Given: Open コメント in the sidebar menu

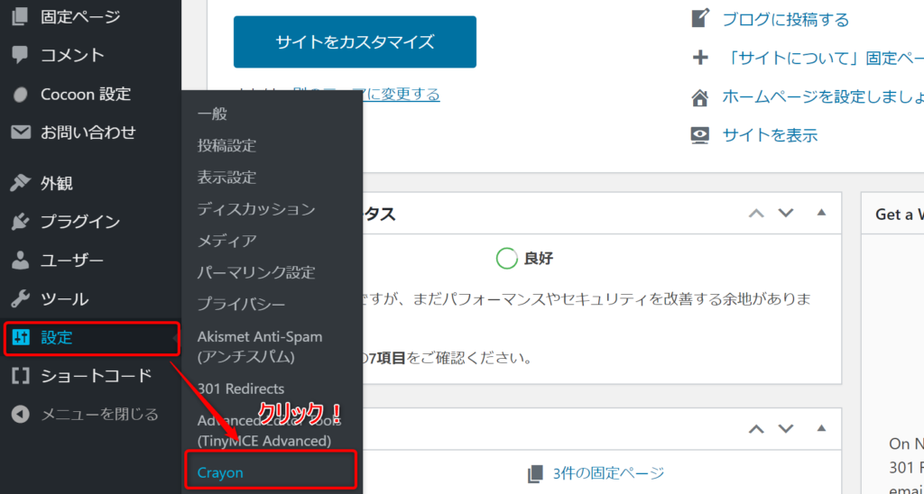Looking at the screenshot, I should coord(72,55).
